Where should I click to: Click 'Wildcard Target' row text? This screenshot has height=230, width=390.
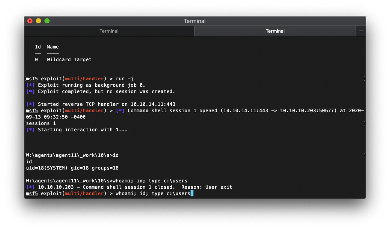69,59
